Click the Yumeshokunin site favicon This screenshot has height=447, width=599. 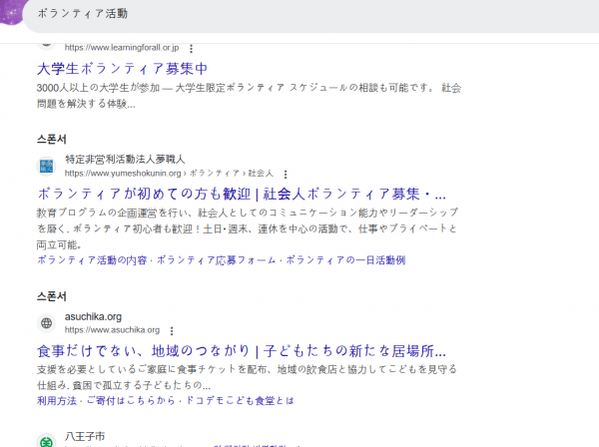pyautogui.click(x=47, y=166)
